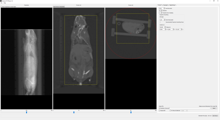Viewport: 220px width, 120px height.
Task: Toggle Show Projections In Linear Space checkbox
Action: (1, 7)
